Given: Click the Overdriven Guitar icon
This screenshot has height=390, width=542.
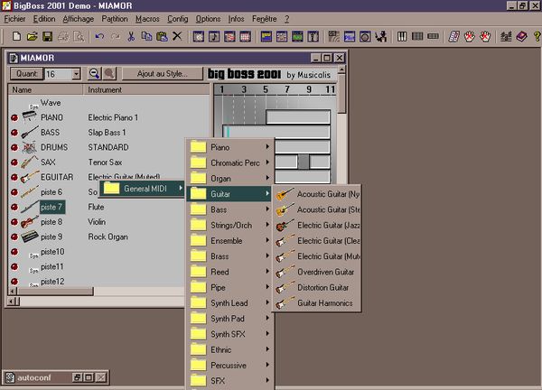Looking at the screenshot, I should click(x=285, y=272).
